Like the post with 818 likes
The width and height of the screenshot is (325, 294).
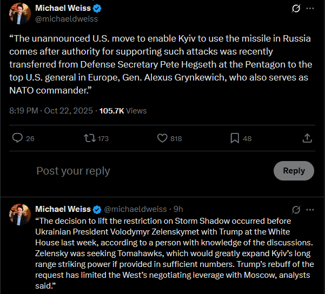(x=162, y=138)
